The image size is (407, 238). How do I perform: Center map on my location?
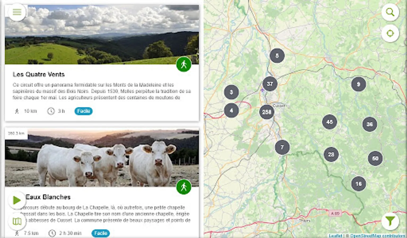(x=390, y=34)
